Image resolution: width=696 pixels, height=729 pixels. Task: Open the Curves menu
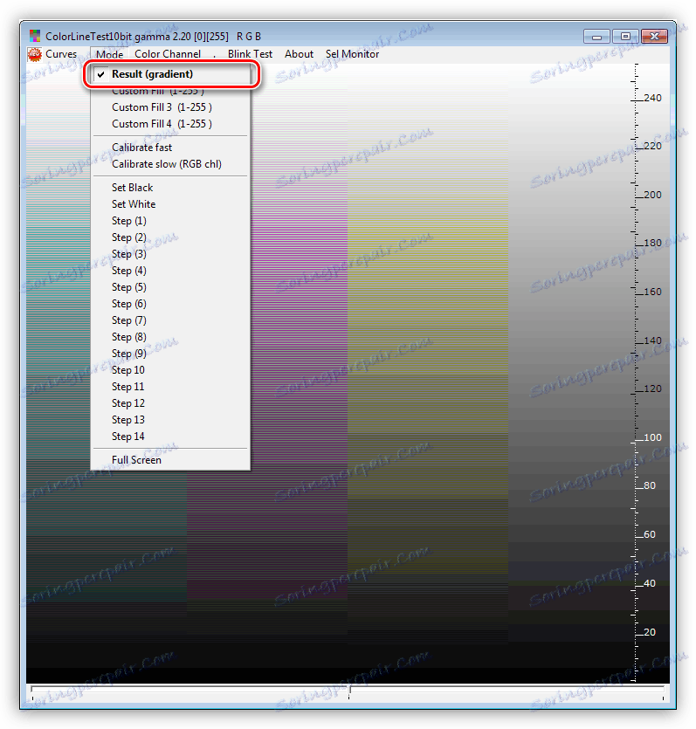click(61, 54)
